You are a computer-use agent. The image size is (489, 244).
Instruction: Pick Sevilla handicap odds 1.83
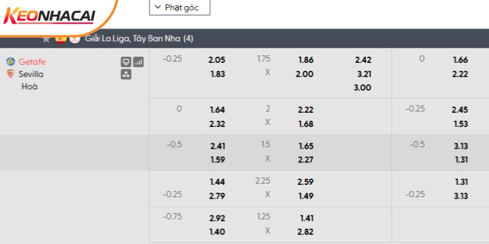tap(217, 74)
